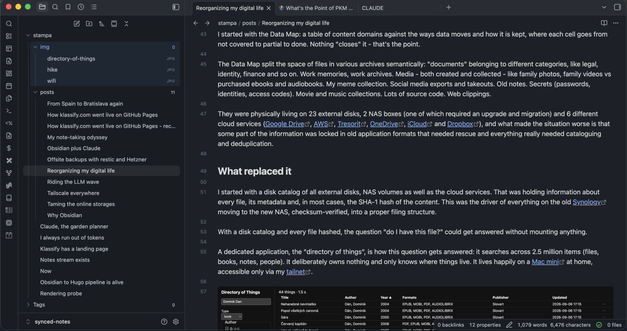The image size is (627, 331).
Task: Toggle the right sidebar
Action: [x=617, y=7]
